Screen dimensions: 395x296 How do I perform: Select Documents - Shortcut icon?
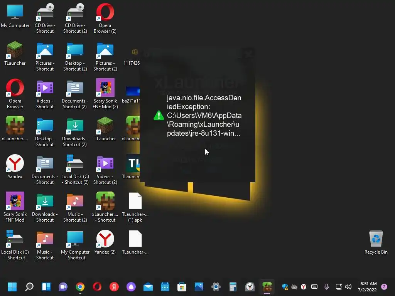tap(45, 170)
